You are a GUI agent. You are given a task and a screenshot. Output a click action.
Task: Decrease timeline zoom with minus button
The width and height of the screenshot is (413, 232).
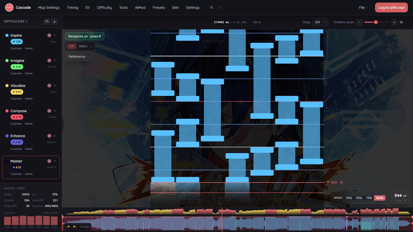359,22
